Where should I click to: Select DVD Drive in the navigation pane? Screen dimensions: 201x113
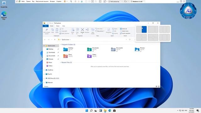[x=52, y=78]
